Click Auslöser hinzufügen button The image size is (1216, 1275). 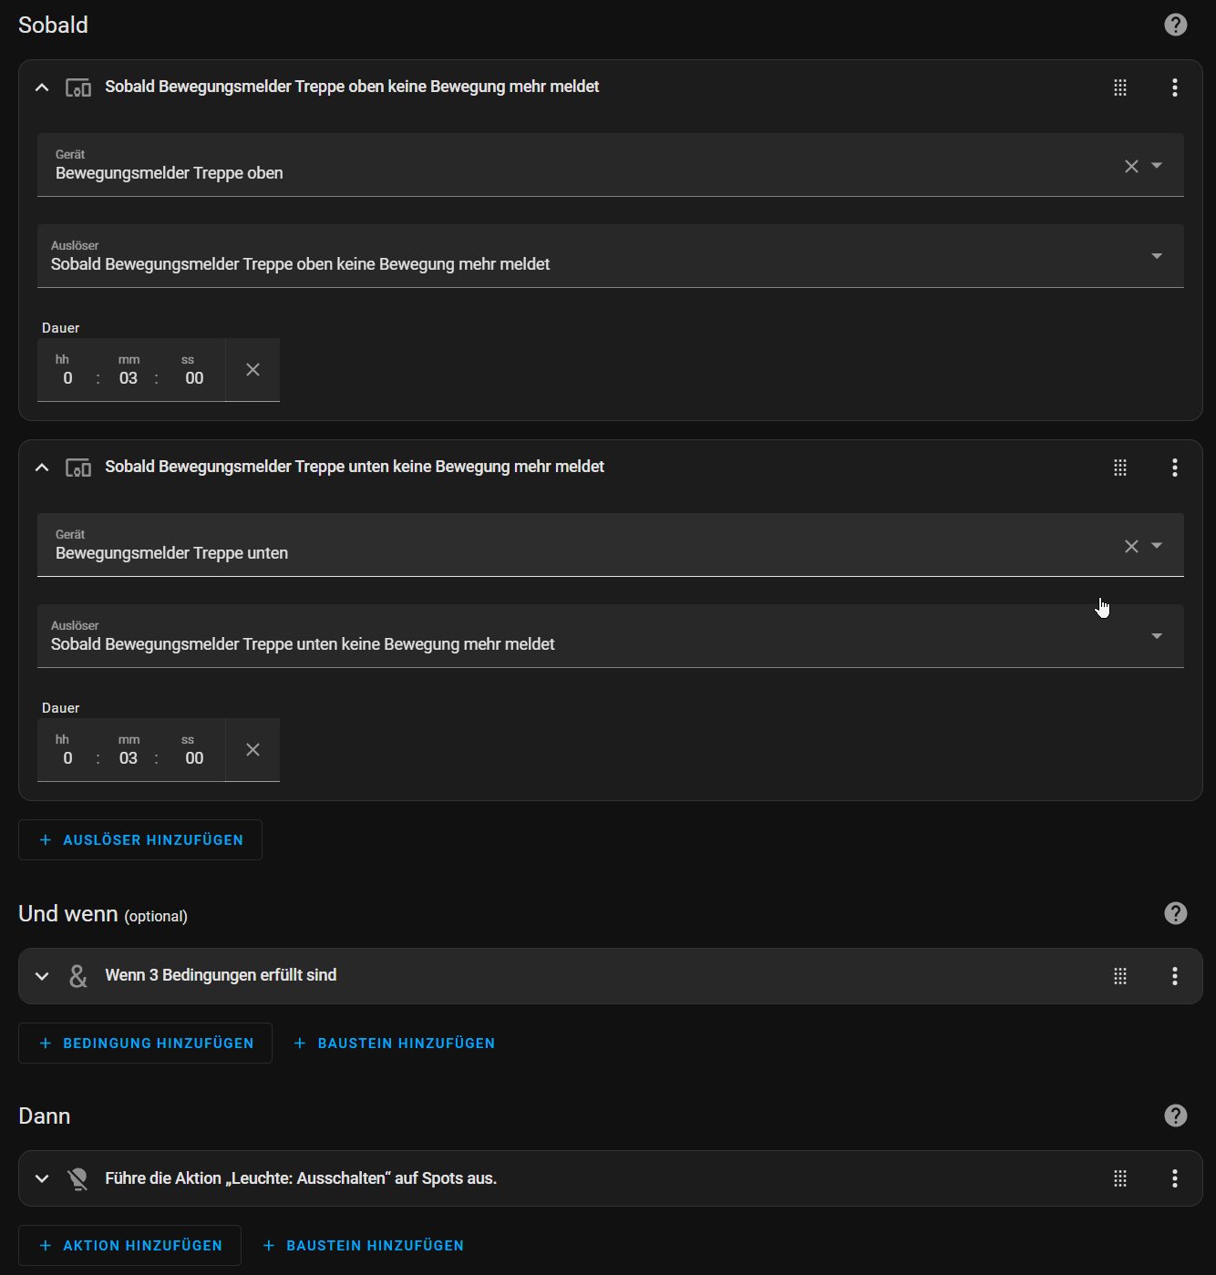coord(140,839)
